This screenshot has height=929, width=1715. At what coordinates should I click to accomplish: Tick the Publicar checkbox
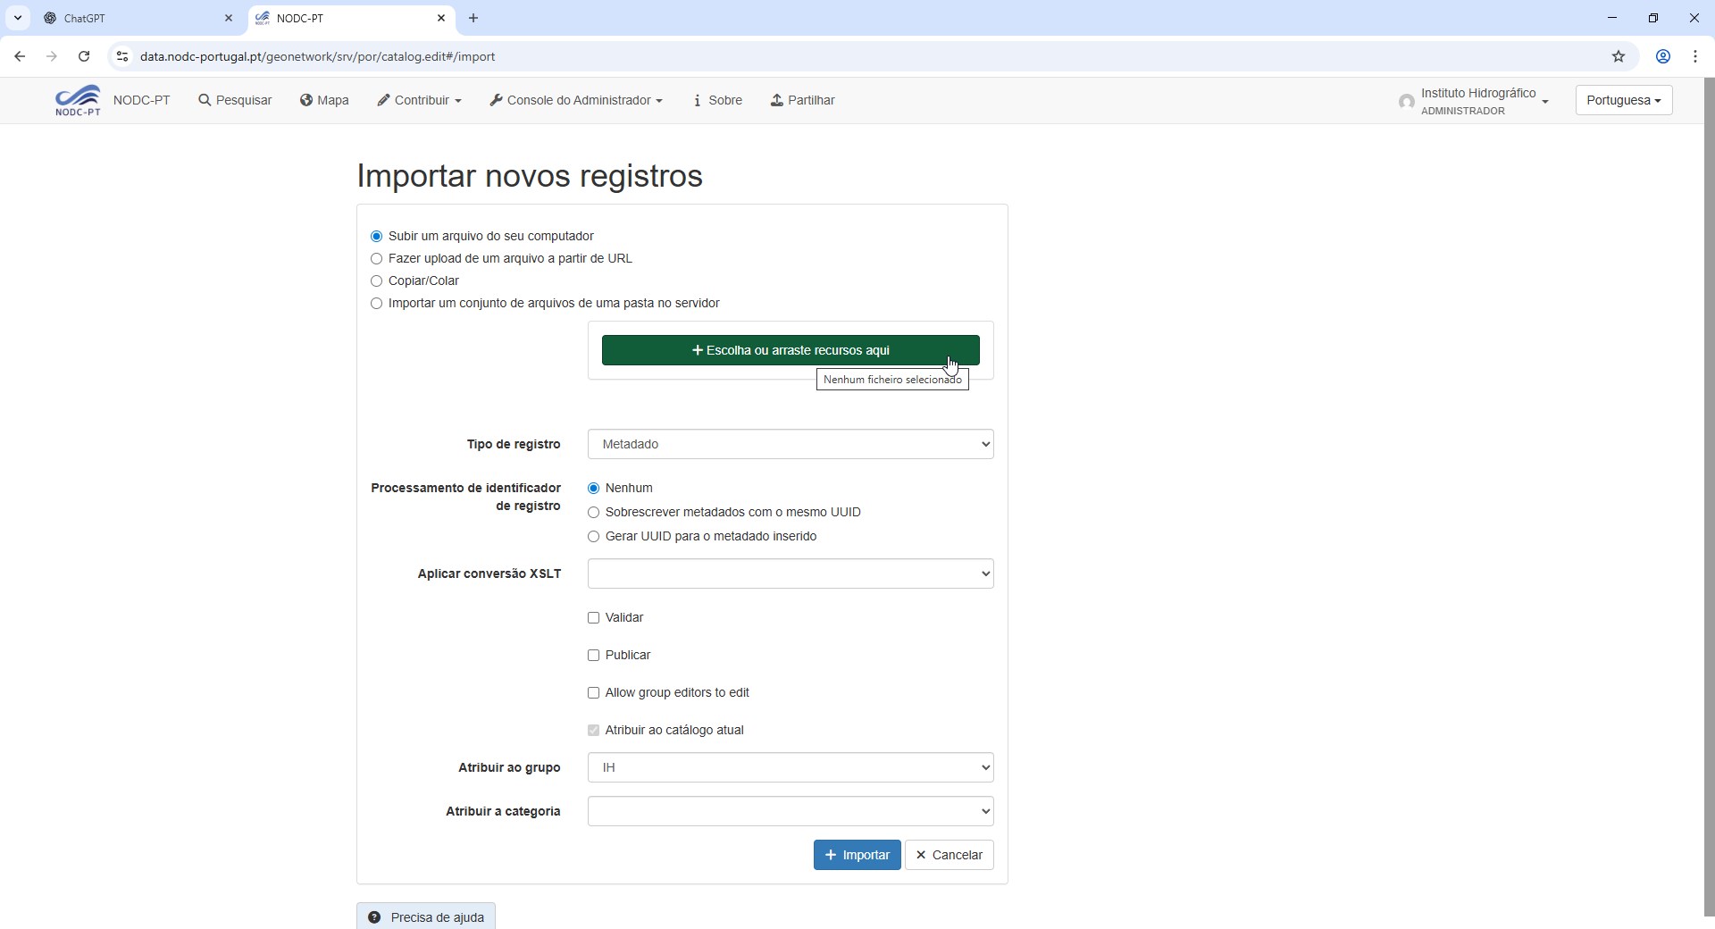click(x=593, y=655)
